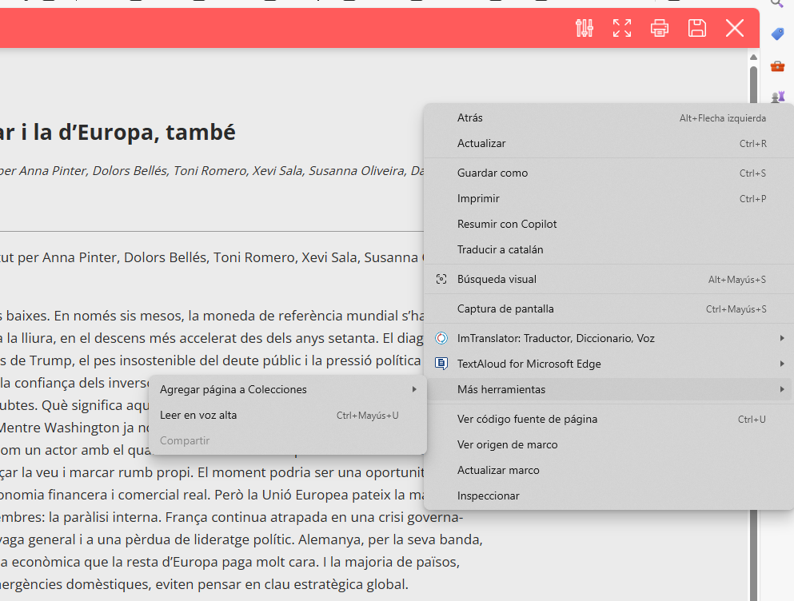Click Inspeccionar in the context menu
Screen dimensions: 794x601
488,496
